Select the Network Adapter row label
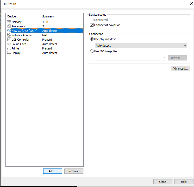 pyautogui.click(x=22, y=35)
